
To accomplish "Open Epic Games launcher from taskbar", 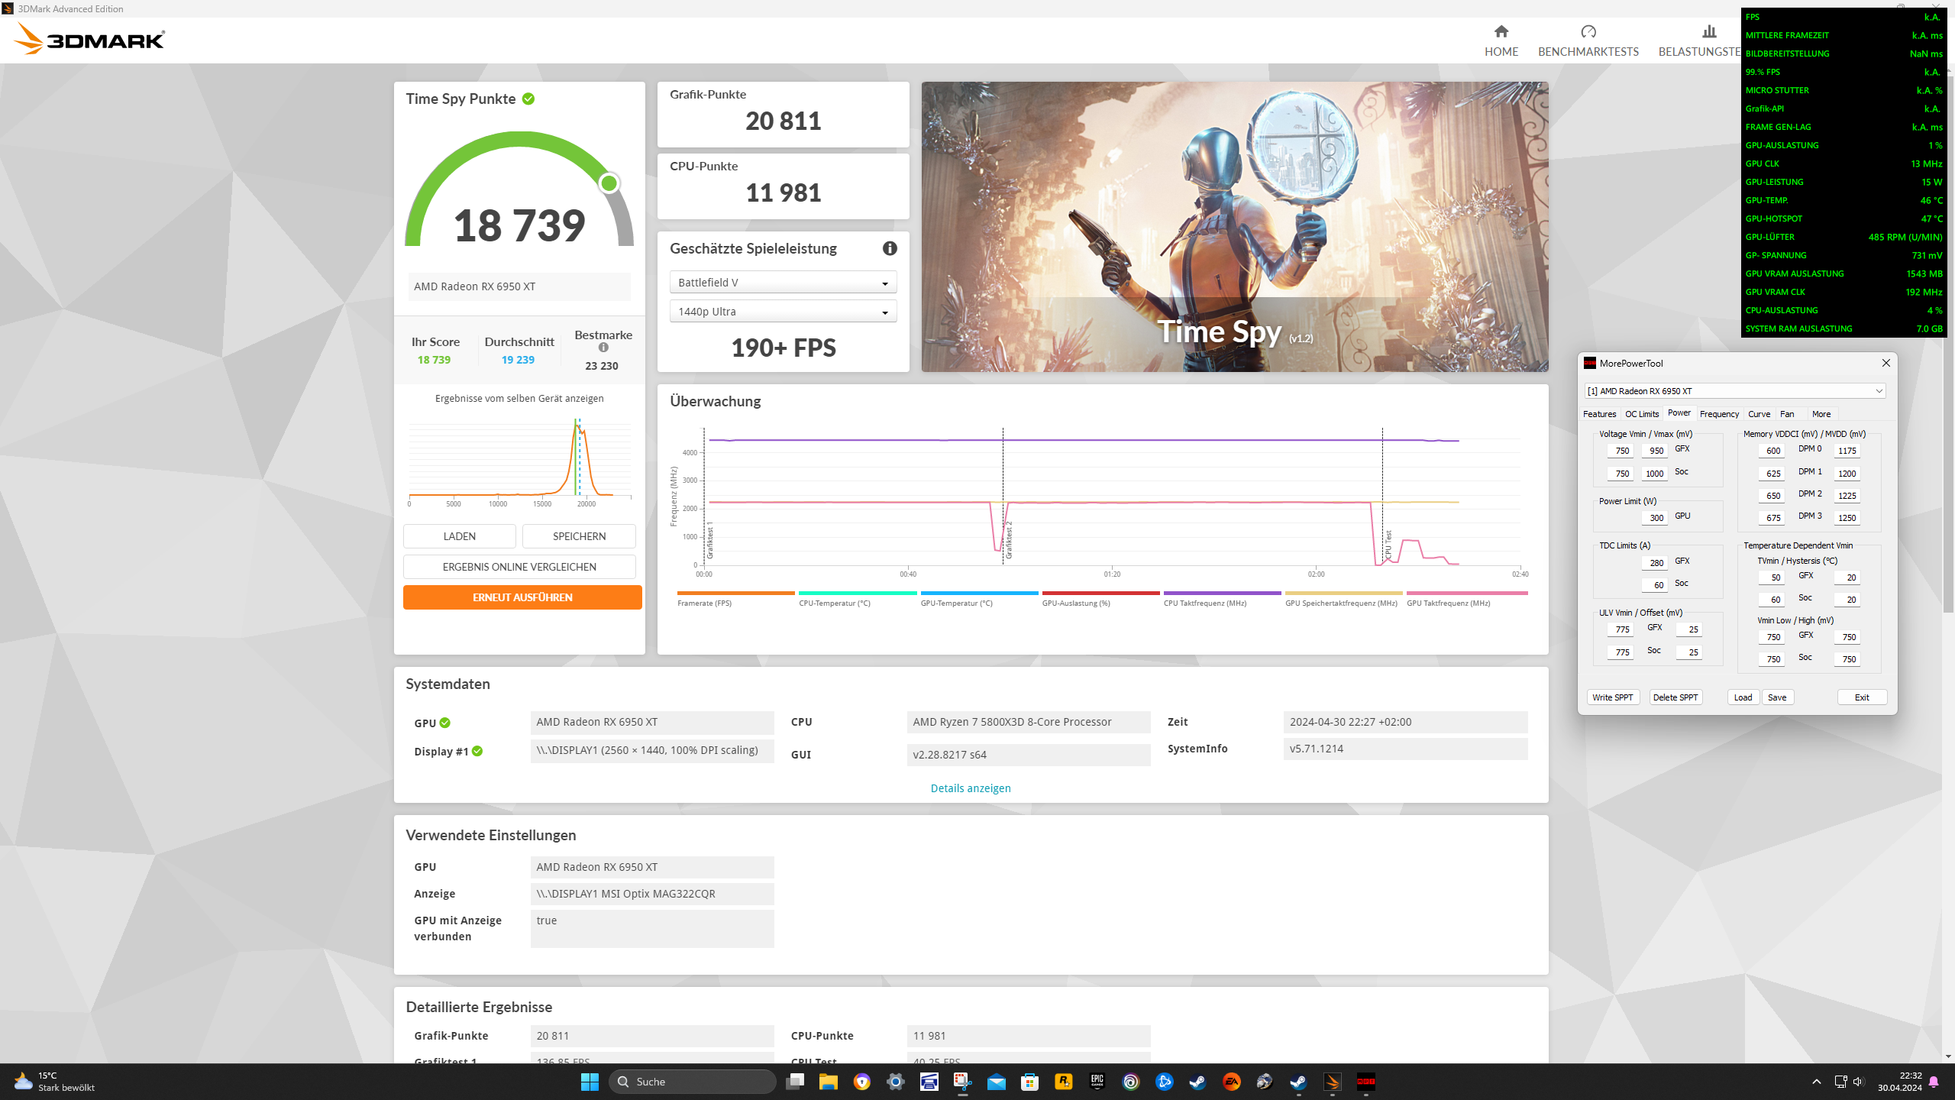I will [x=1097, y=1082].
